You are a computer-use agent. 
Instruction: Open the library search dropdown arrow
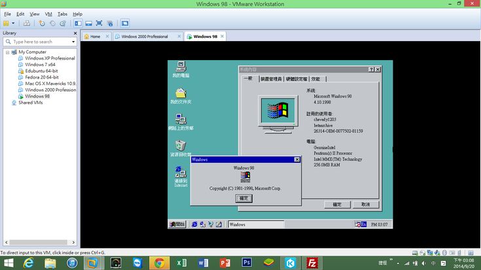point(73,42)
